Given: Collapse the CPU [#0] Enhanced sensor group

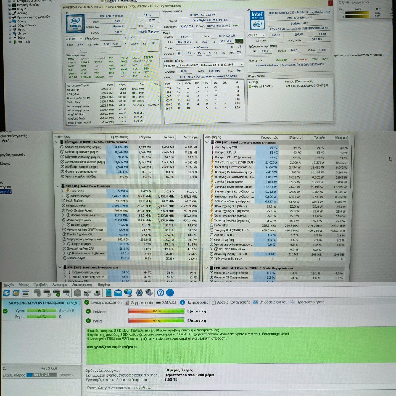Looking at the screenshot, I should (207, 142).
